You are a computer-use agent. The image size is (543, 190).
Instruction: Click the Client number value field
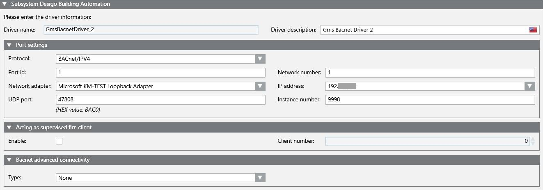point(427,141)
